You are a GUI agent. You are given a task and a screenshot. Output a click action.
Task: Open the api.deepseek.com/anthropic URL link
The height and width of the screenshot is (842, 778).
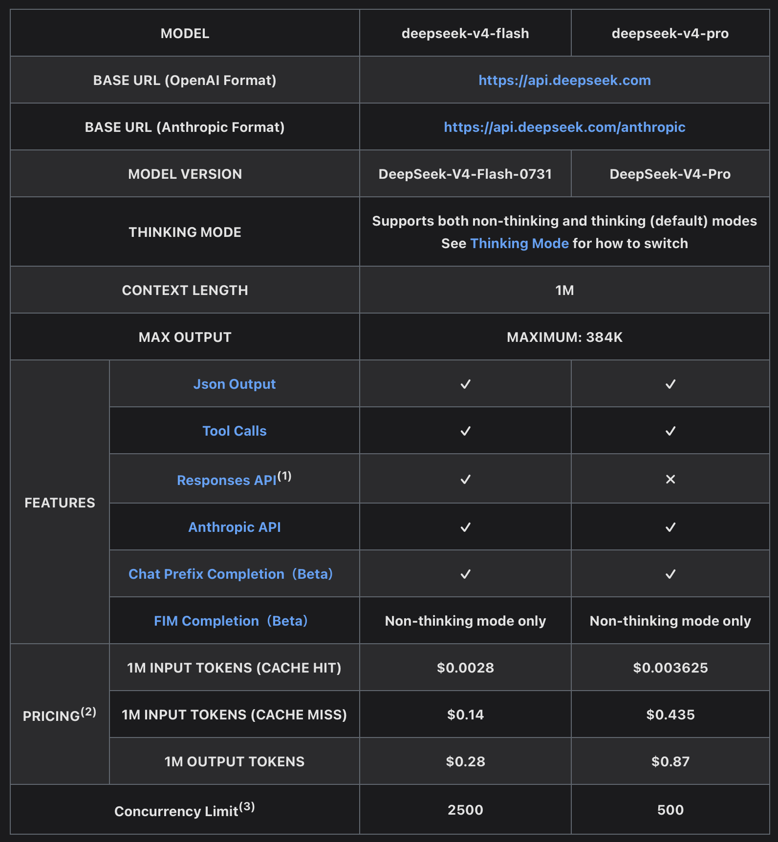(564, 127)
